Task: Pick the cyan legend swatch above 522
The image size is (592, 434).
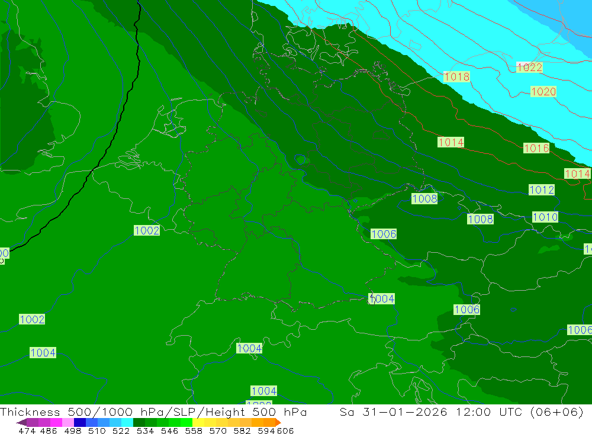Action: click(127, 422)
